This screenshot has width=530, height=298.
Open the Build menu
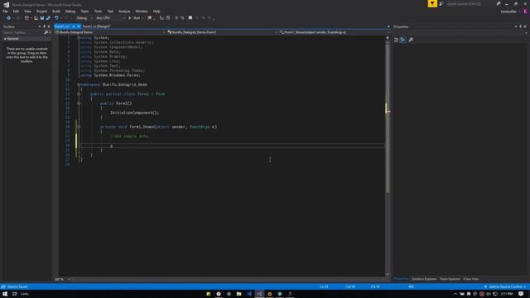pos(56,11)
